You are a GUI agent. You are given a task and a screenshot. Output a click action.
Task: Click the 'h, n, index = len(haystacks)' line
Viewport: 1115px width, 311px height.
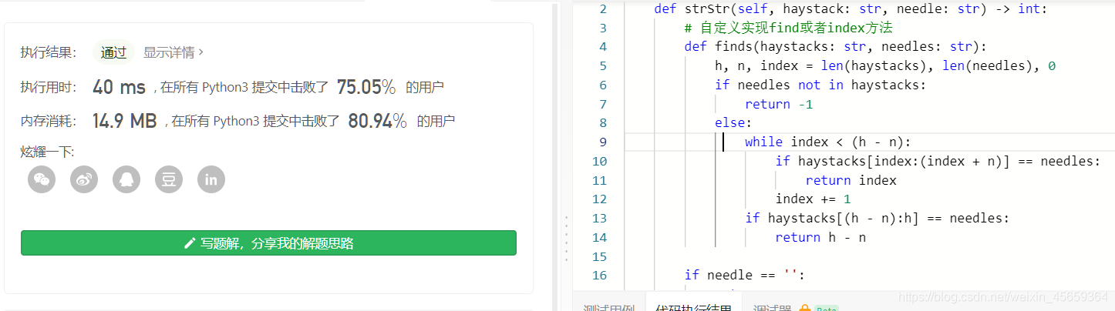pyautogui.click(x=885, y=65)
